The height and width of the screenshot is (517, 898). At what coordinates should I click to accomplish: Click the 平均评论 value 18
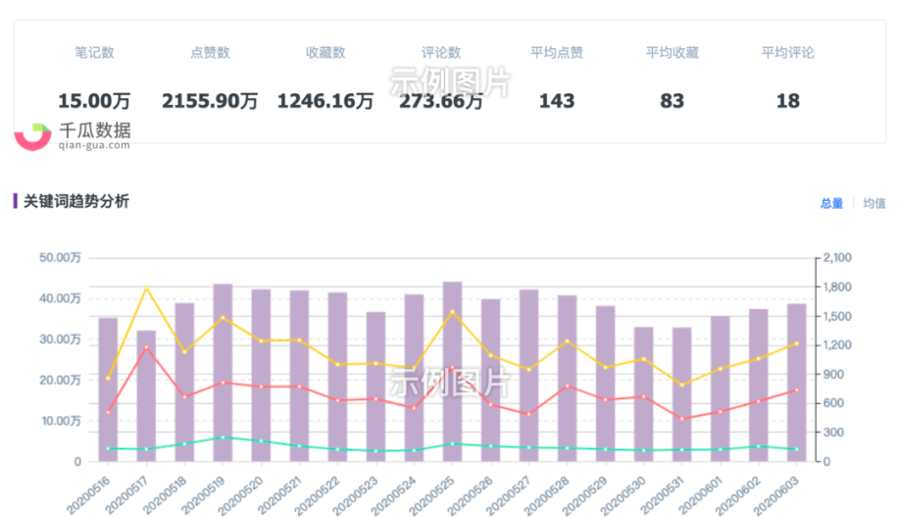pos(787,101)
